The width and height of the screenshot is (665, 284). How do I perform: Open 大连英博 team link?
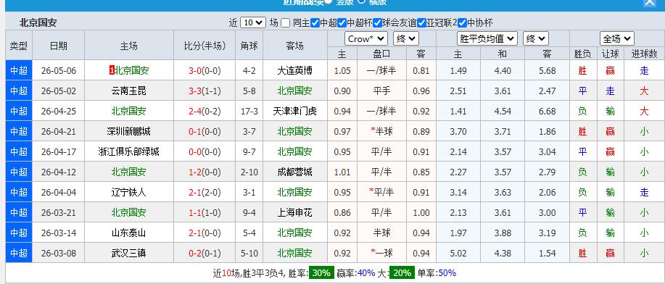[x=294, y=71]
